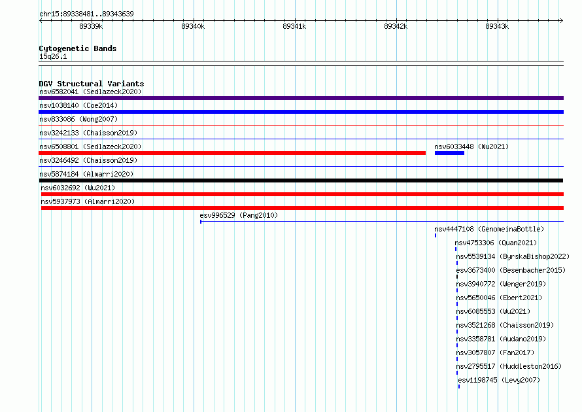Open nsv2795517 (Huddleston2016) variant
The height and width of the screenshot is (412, 582).
coord(509,366)
